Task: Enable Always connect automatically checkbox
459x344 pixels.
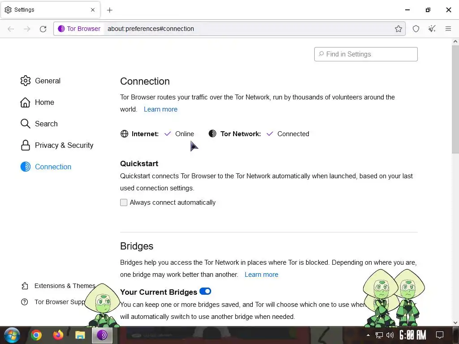Action: pos(124,202)
